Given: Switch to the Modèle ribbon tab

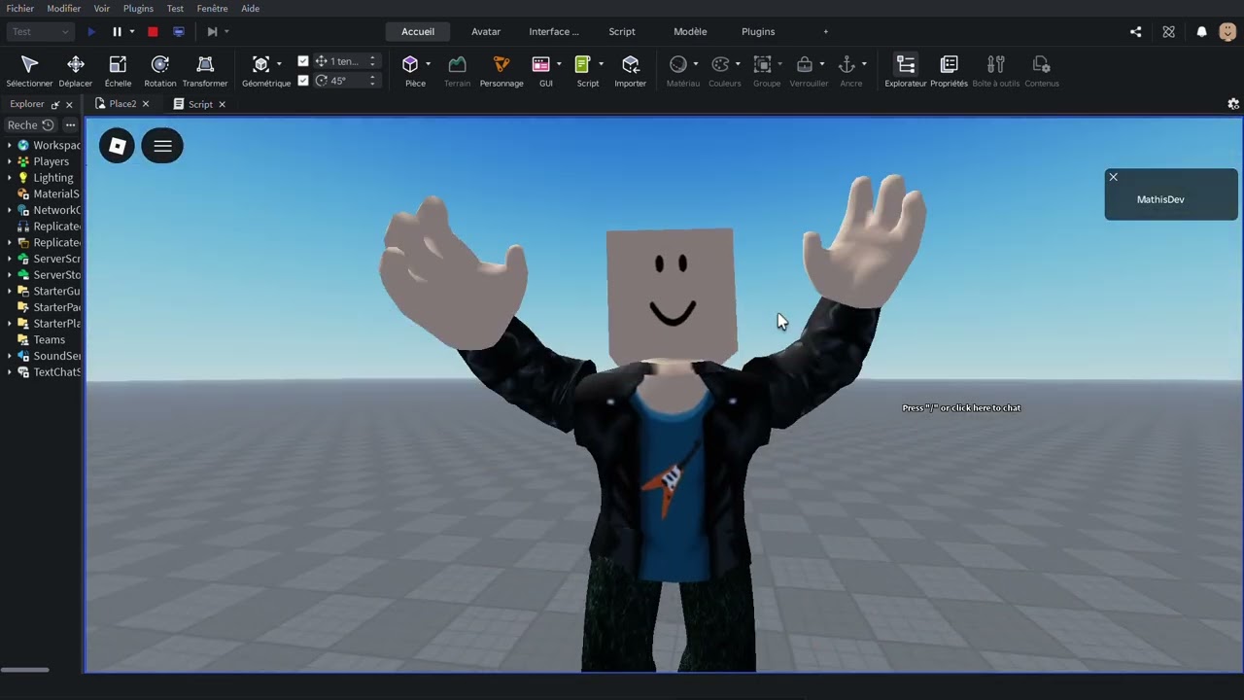Looking at the screenshot, I should 690,31.
